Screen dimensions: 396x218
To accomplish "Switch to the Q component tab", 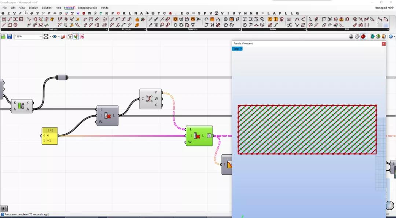I will tap(297, 13).
